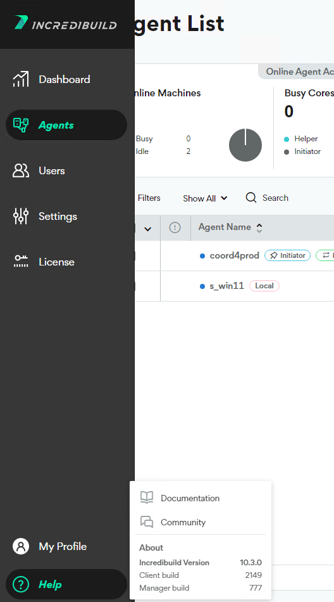Screen dimensions: 334x602
Task: Click the Filters button
Action: (x=149, y=198)
